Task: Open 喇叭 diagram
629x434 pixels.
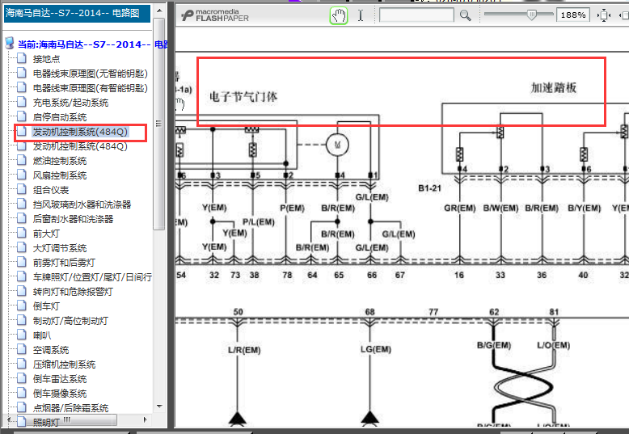Action: click(x=42, y=335)
